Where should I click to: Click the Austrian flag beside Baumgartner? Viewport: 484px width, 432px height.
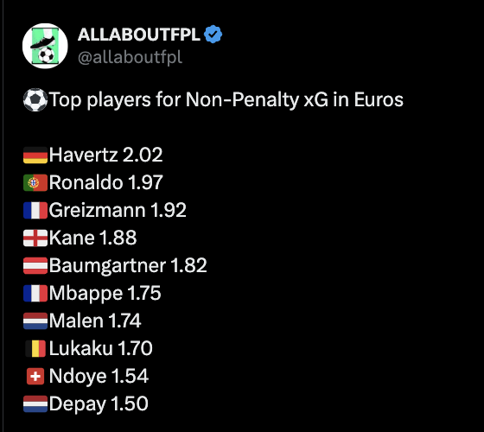[35, 266]
